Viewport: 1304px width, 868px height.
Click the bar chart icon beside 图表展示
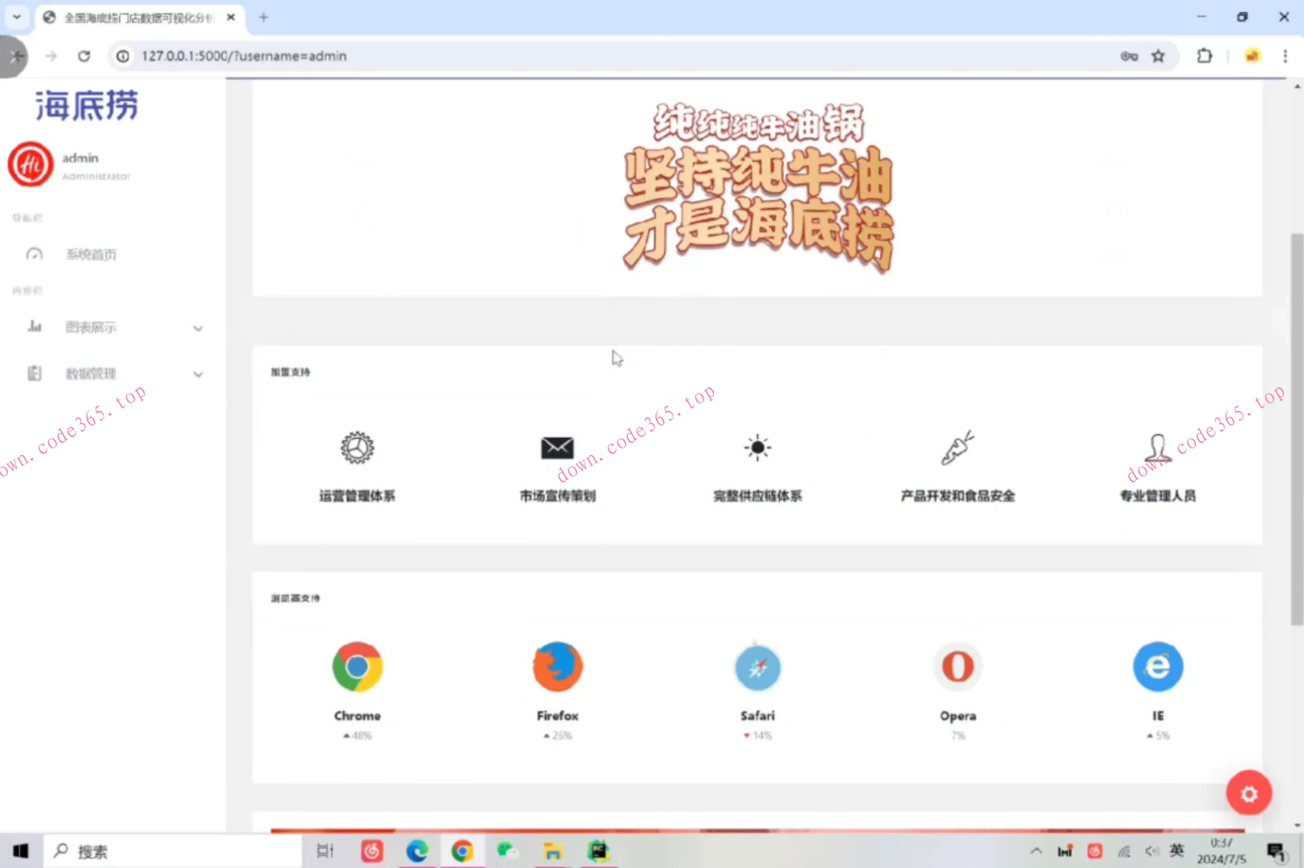pyautogui.click(x=34, y=326)
